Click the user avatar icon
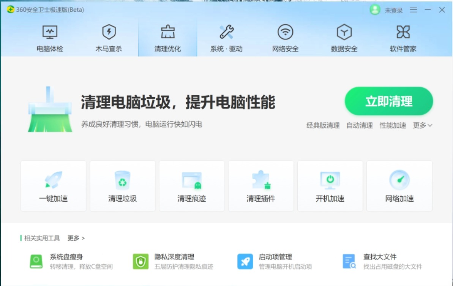Viewport: 453px width, 286px height. 375,10
